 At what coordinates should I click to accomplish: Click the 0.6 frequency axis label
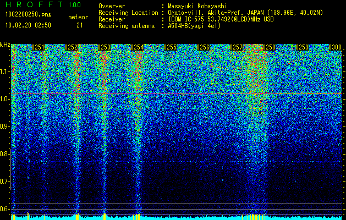pyautogui.click(x=4, y=209)
